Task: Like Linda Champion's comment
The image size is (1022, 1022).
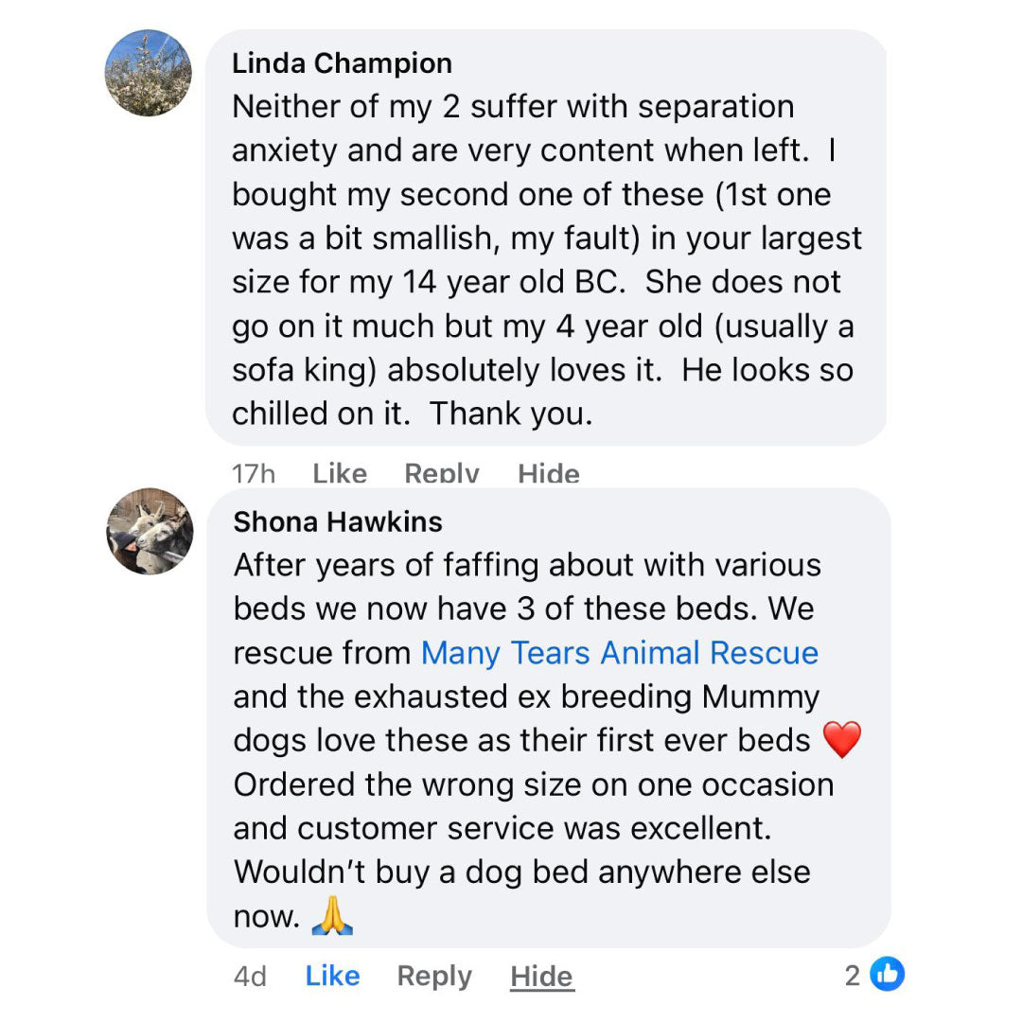Action: click(339, 473)
